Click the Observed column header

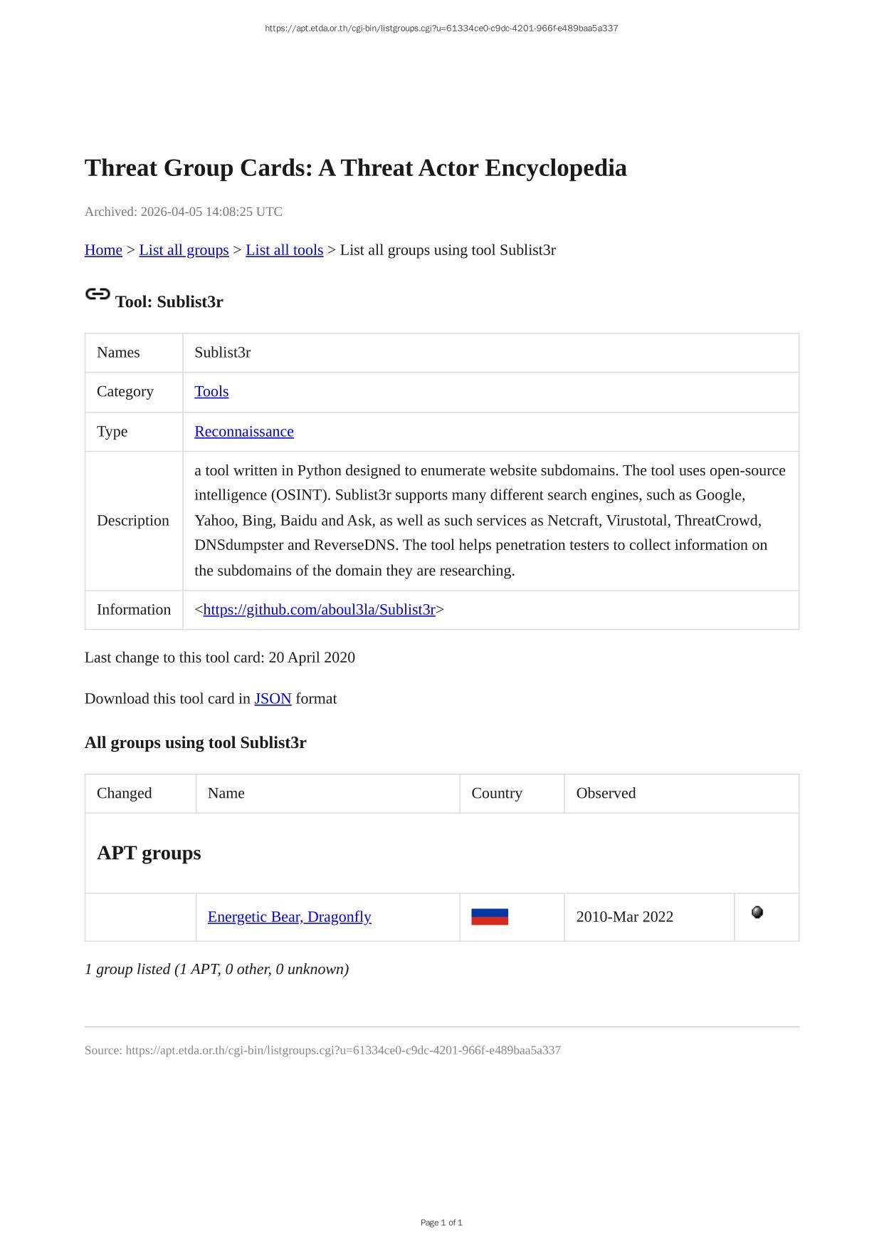coord(606,794)
